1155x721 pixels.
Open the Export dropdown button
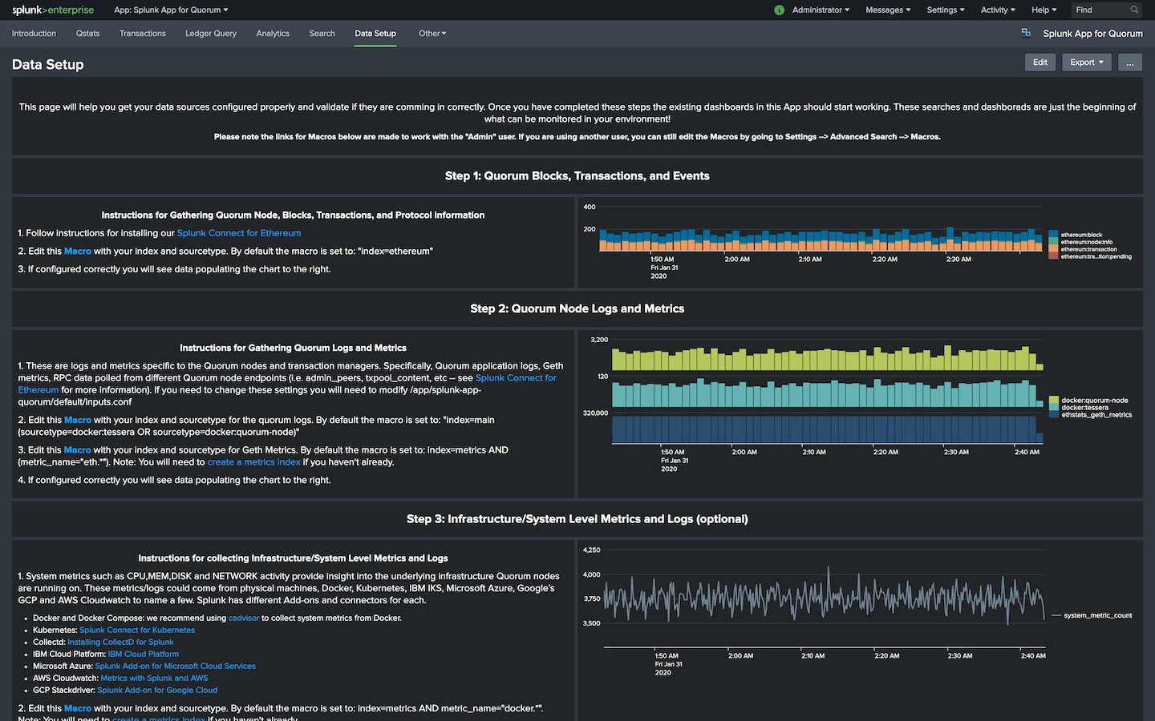click(1087, 62)
